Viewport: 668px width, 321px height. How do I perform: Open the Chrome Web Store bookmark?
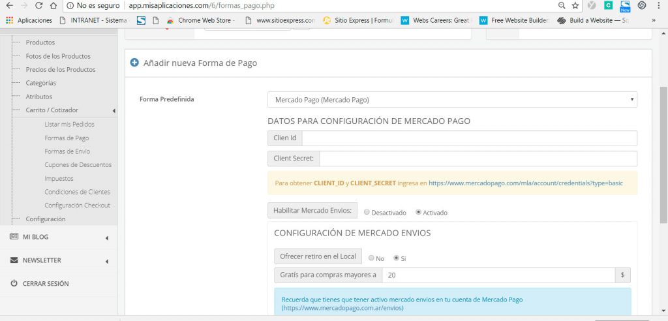pos(201,20)
